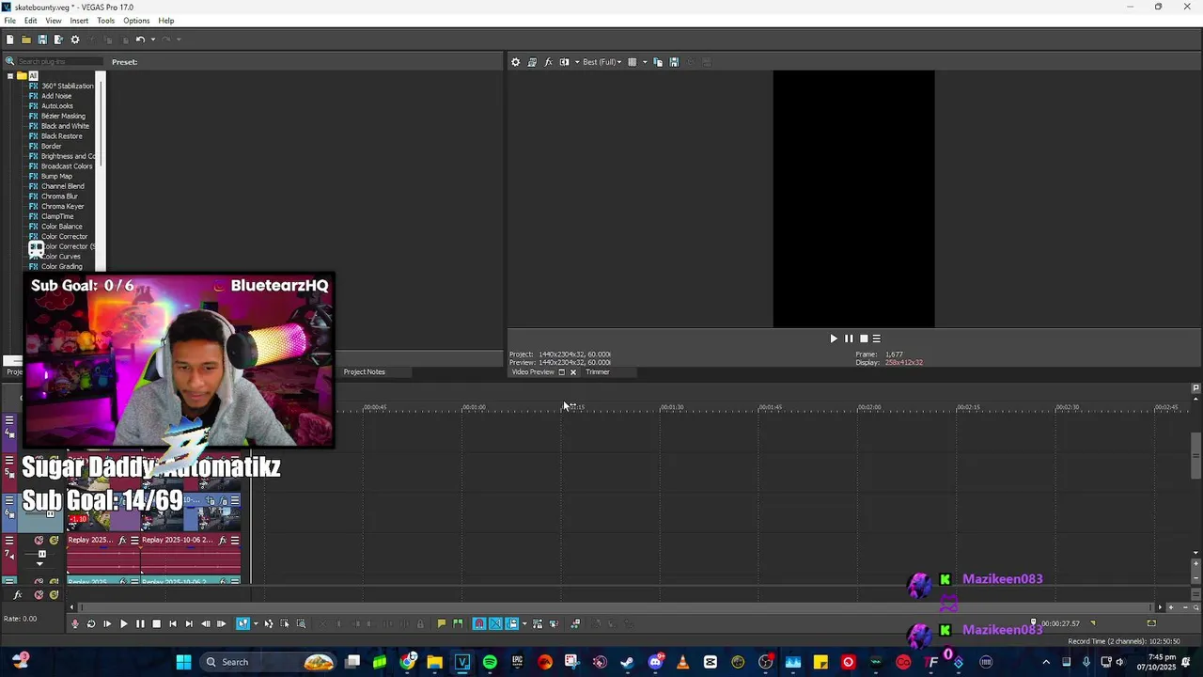The width and height of the screenshot is (1203, 677).
Task: Save preview snapshot to file icon
Action: tap(674, 62)
